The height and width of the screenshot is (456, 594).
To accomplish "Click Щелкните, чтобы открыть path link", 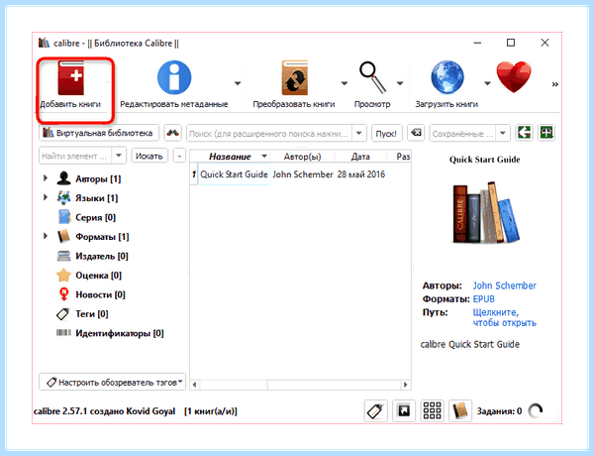I will [505, 317].
